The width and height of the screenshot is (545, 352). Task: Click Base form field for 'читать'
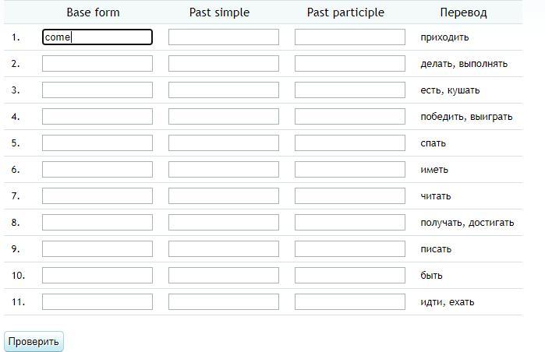tap(97, 196)
